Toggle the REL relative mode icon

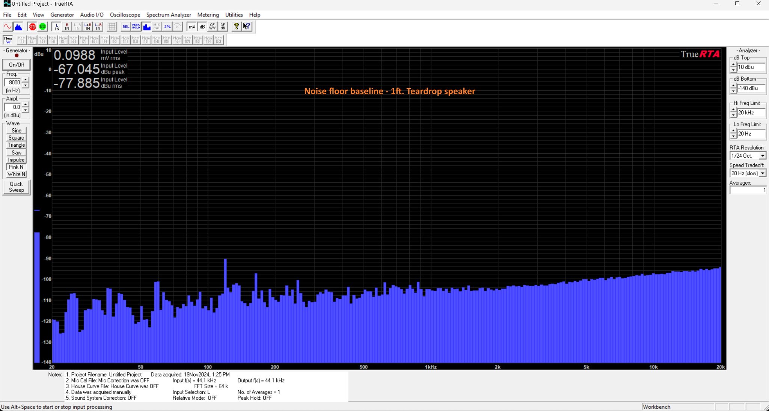click(126, 27)
